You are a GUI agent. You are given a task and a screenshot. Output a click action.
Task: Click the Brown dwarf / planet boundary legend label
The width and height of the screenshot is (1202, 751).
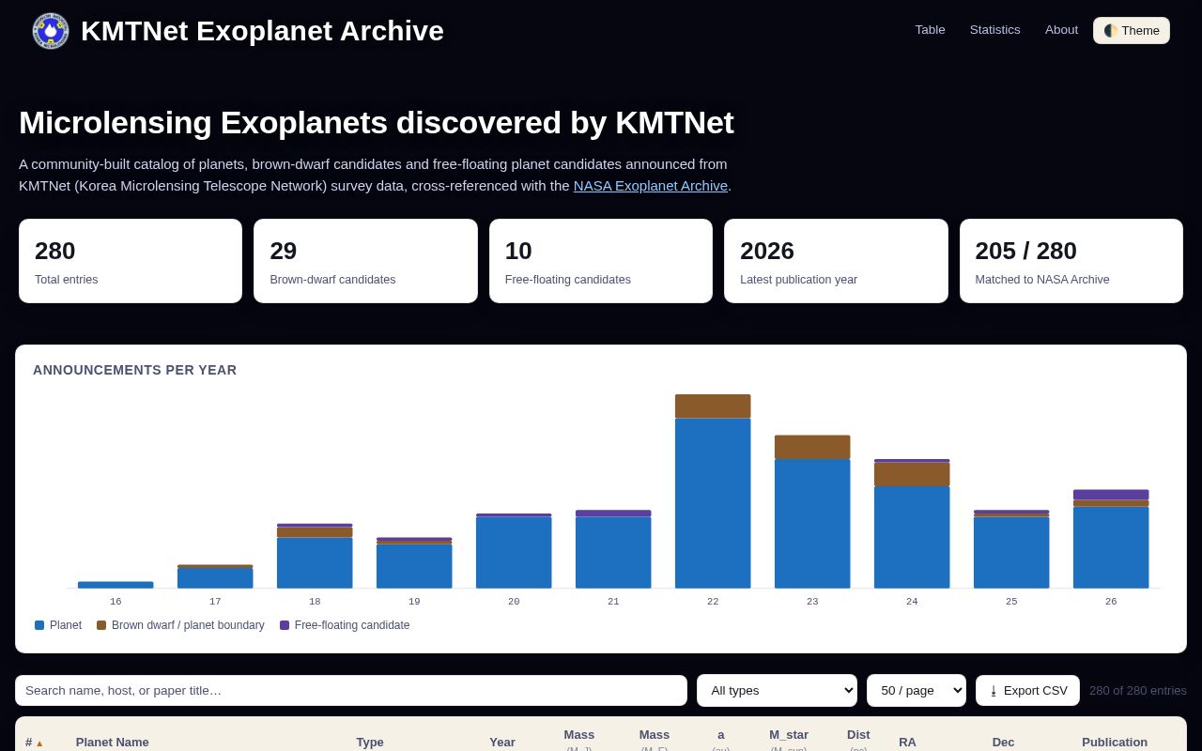(x=188, y=625)
